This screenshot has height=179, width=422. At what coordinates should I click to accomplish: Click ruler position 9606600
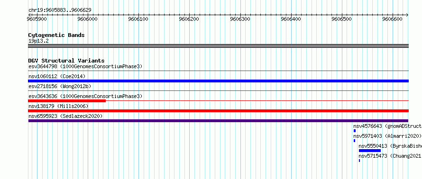coord(393,19)
